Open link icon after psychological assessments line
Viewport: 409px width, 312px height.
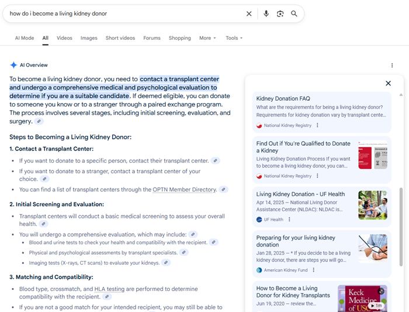183,252
